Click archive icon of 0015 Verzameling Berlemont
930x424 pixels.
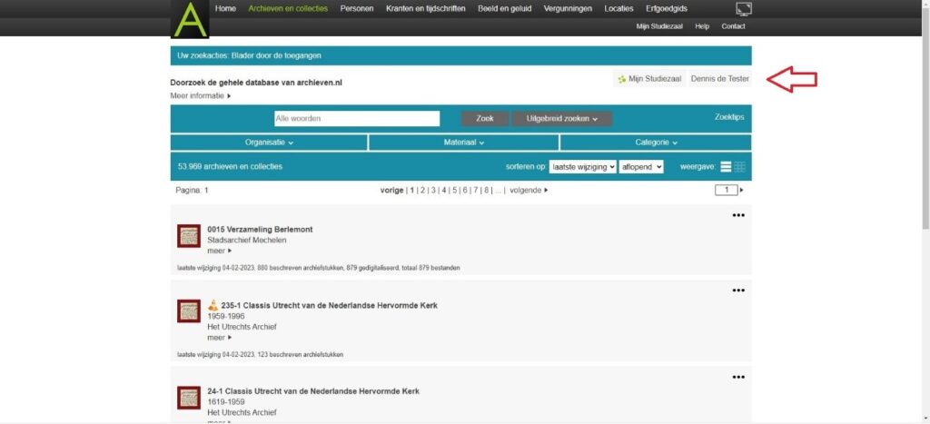(189, 236)
